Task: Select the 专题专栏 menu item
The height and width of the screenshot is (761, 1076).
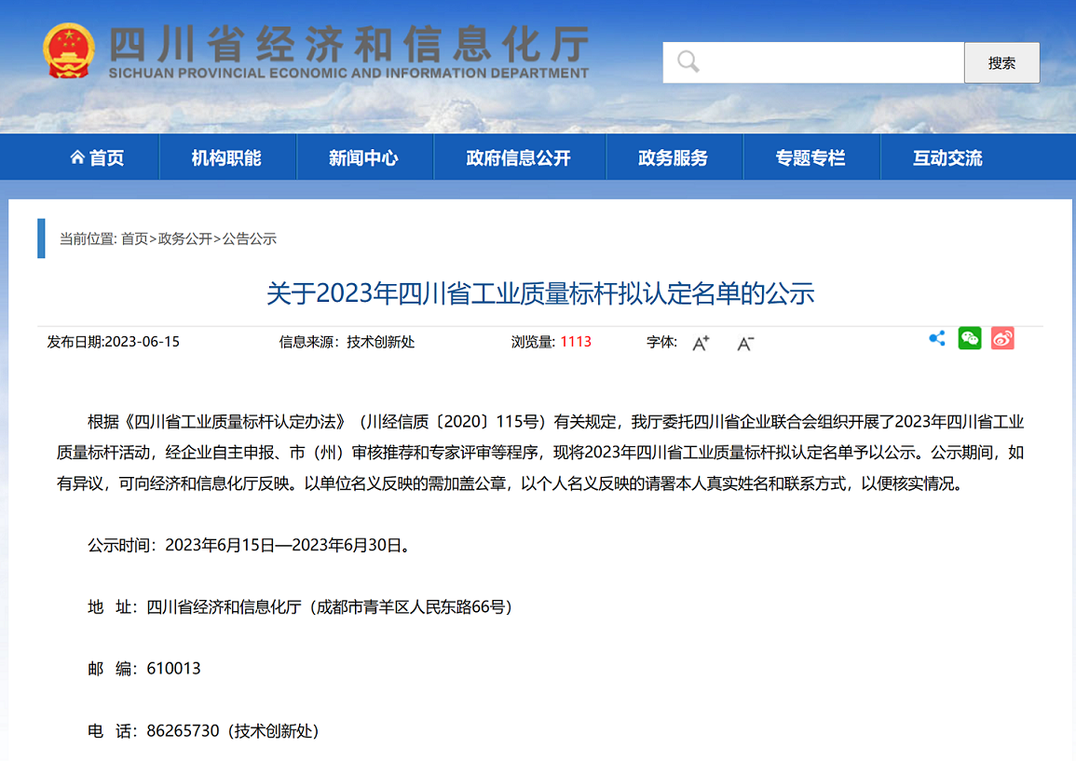Action: point(810,158)
